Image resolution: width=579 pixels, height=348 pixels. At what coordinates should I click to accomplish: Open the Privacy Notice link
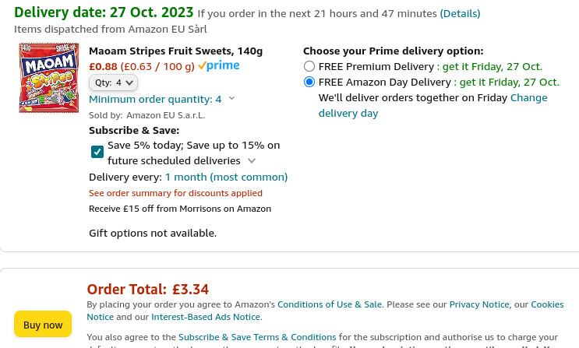point(479,304)
